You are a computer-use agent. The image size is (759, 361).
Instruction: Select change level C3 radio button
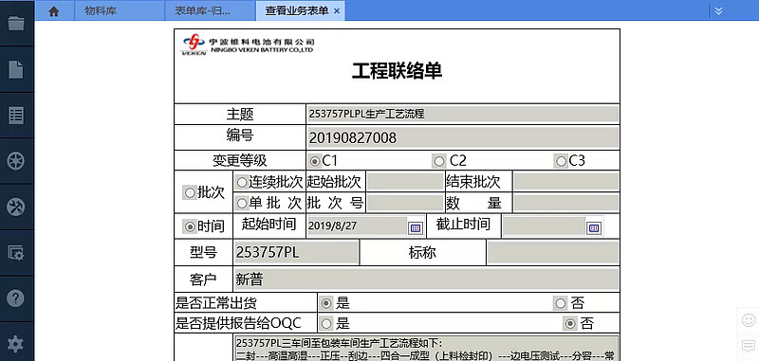point(561,161)
